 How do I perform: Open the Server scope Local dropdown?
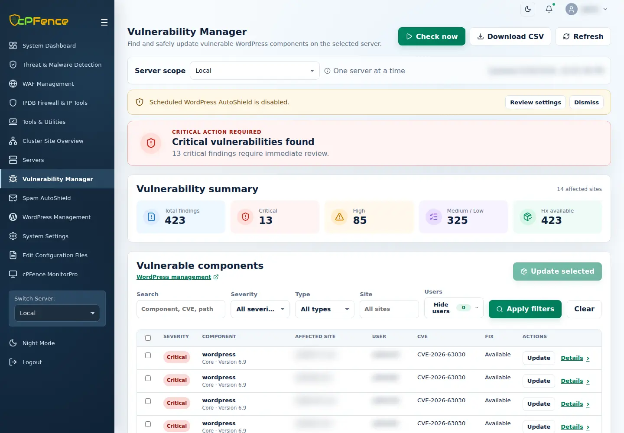(x=255, y=71)
